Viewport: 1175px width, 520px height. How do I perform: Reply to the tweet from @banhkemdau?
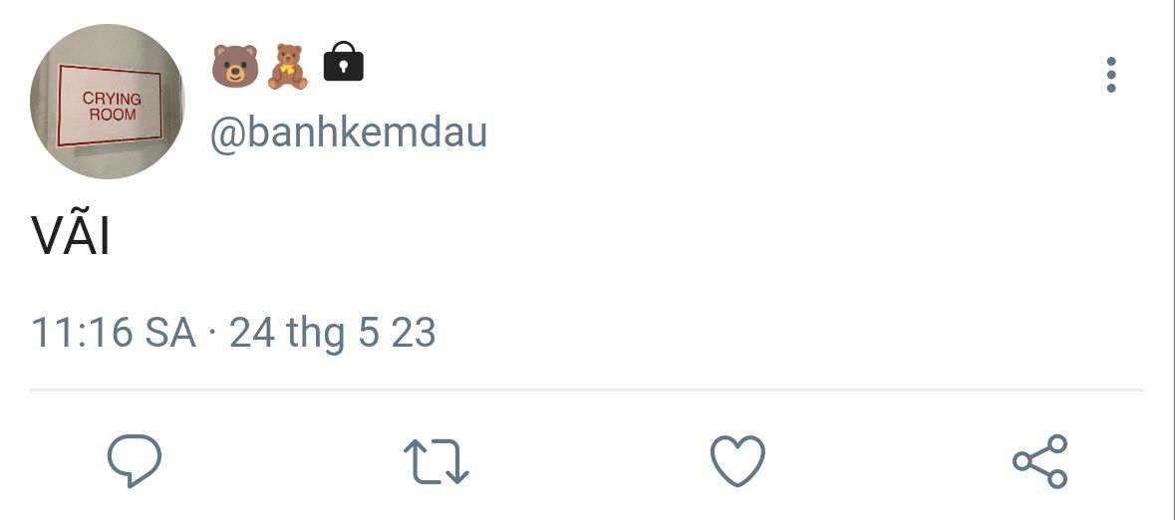pos(135,460)
